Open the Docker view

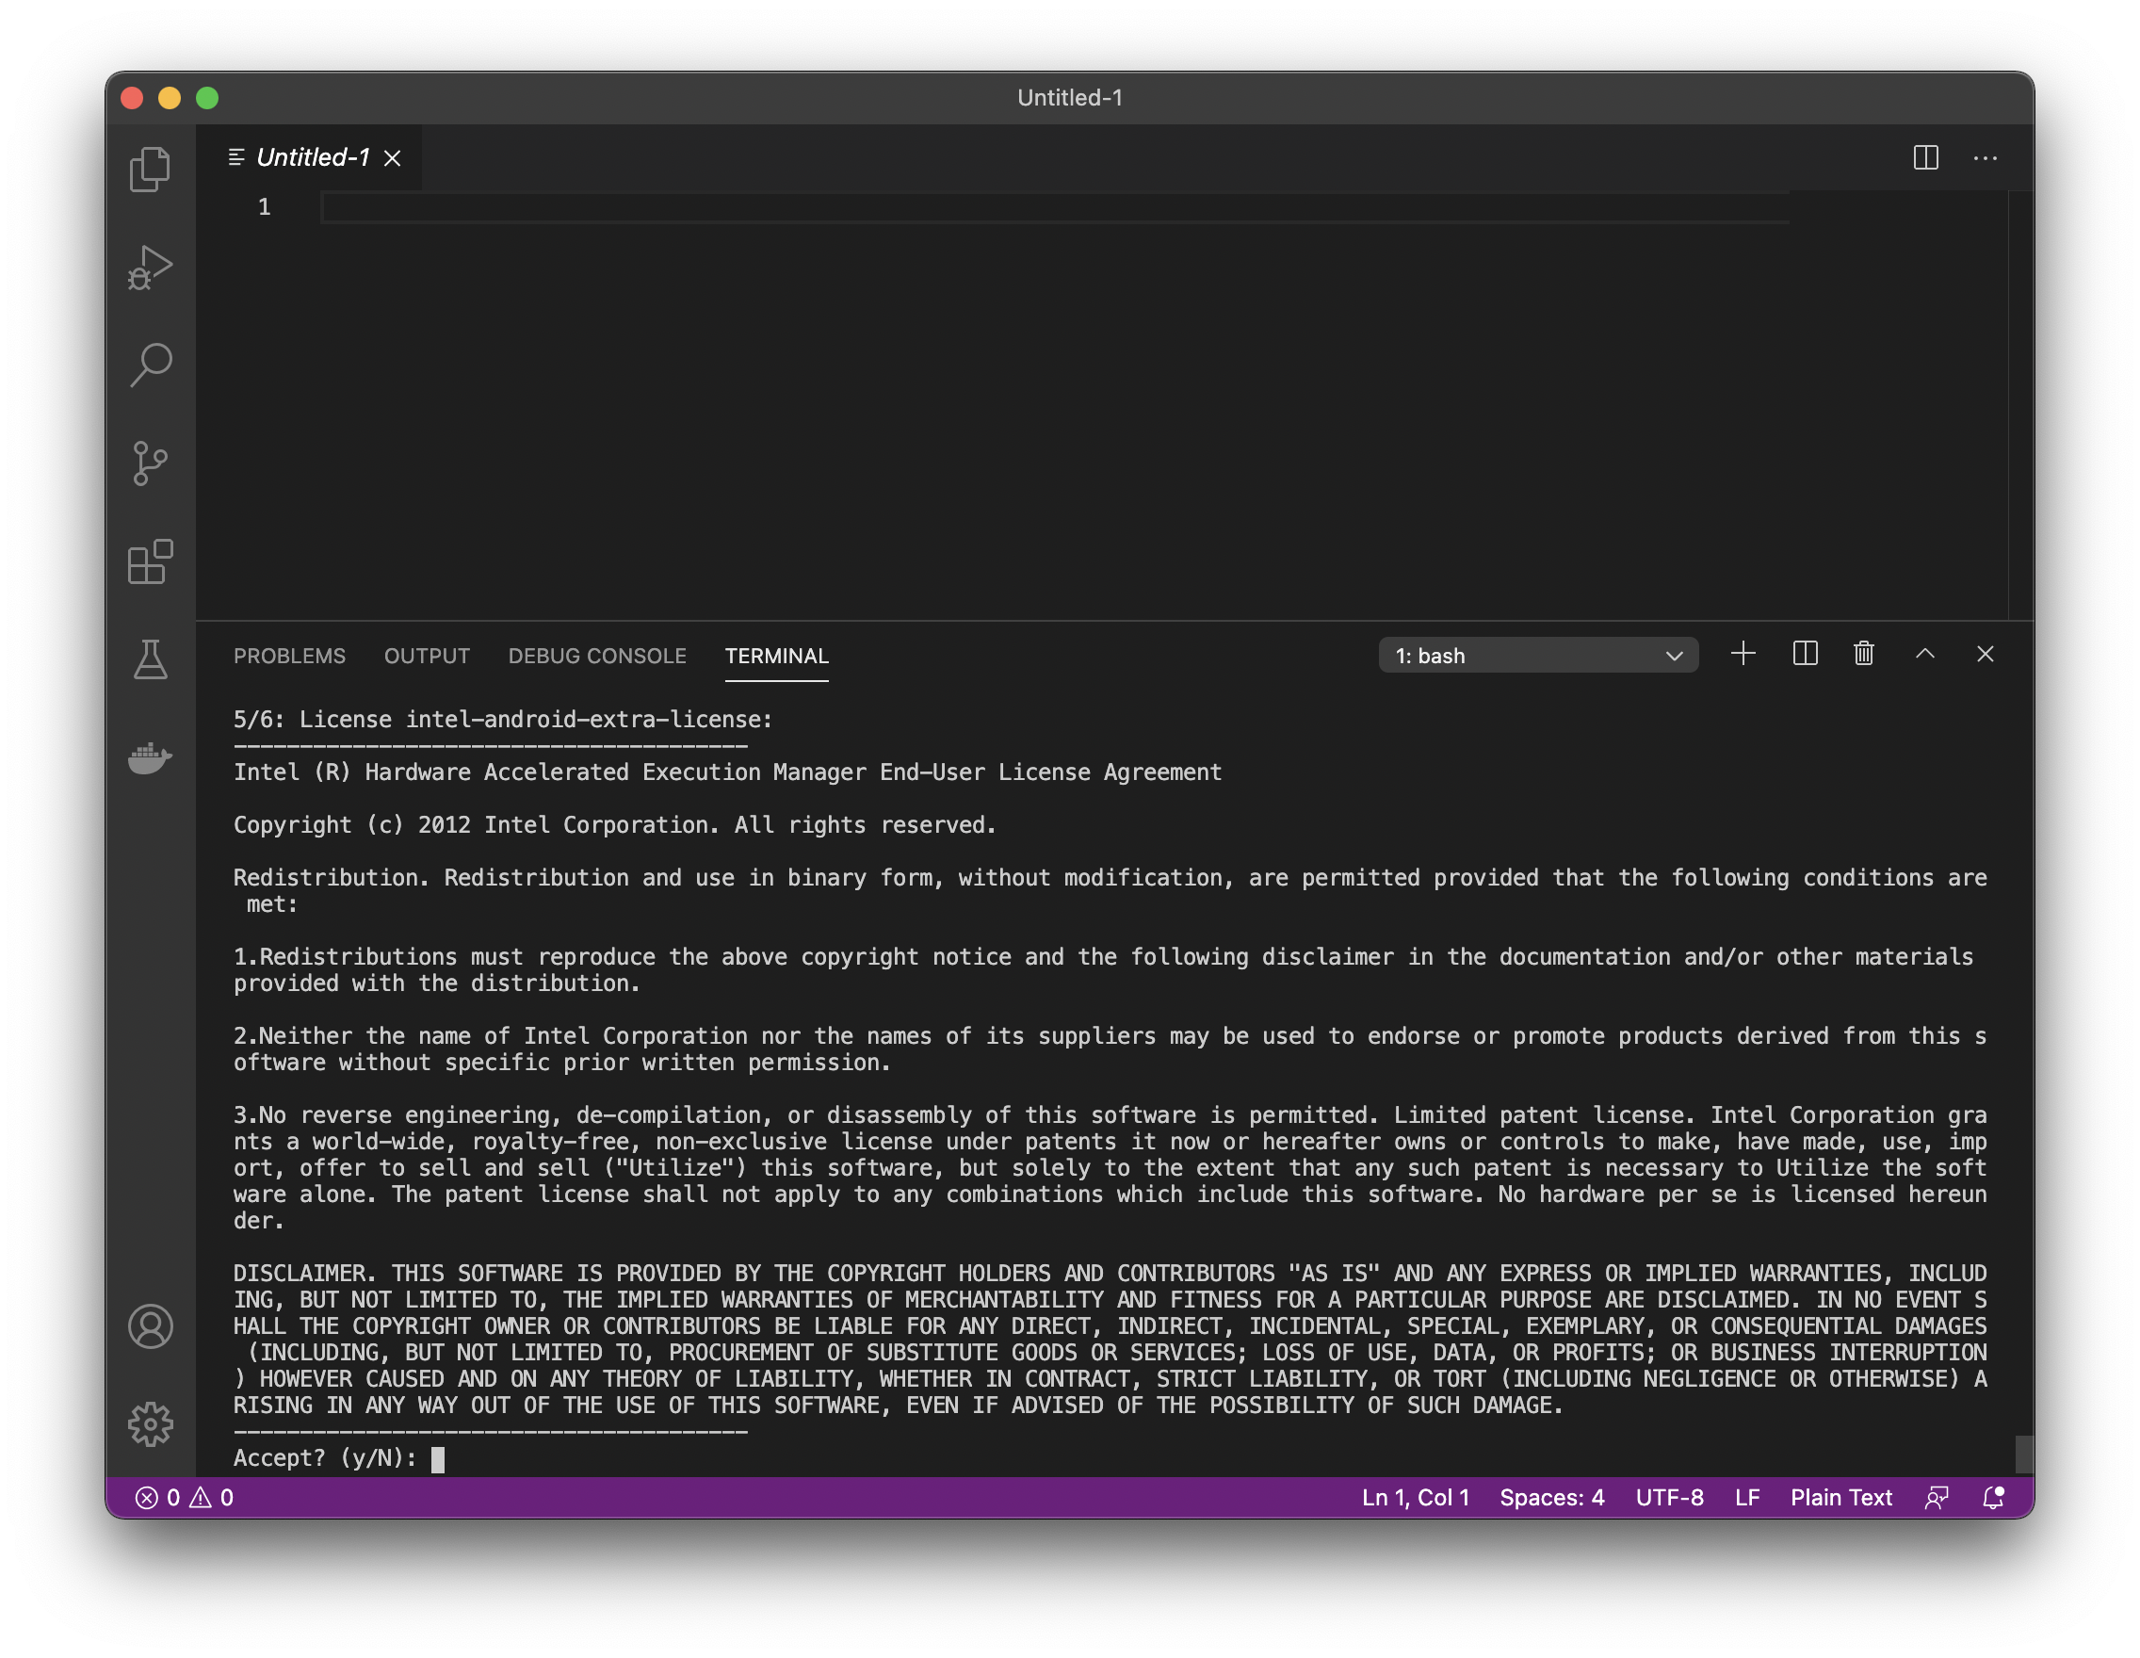click(x=150, y=757)
